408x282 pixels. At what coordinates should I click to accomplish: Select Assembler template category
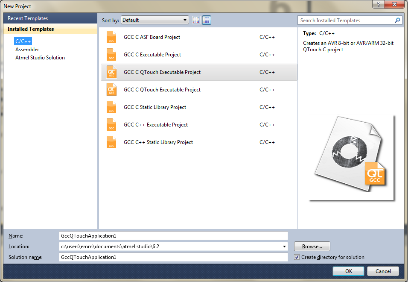click(27, 50)
